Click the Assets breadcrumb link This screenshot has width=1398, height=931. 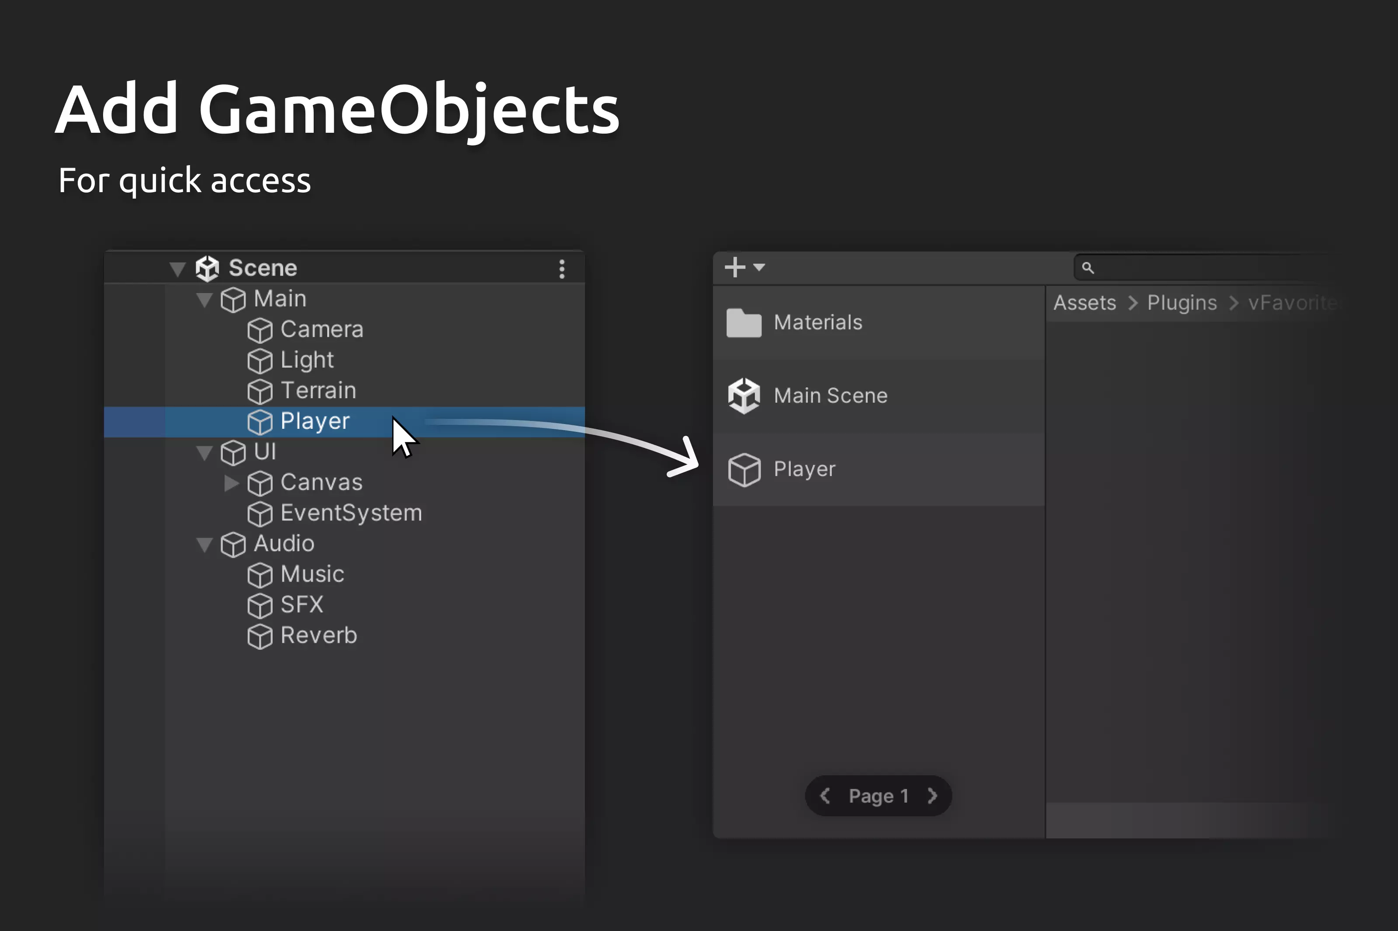[1084, 303]
